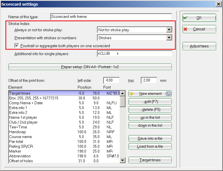Move the element up in the list
Viewport: 223px width, 171px height.
coord(150,118)
